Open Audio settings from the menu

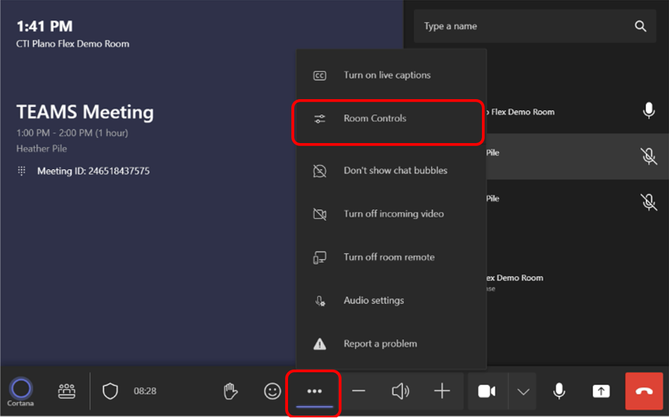[x=373, y=300]
